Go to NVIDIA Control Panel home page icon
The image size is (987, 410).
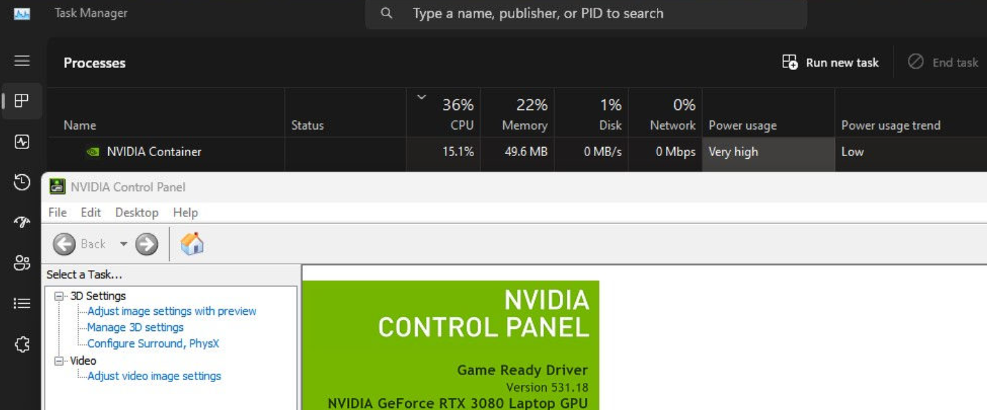[x=192, y=244]
